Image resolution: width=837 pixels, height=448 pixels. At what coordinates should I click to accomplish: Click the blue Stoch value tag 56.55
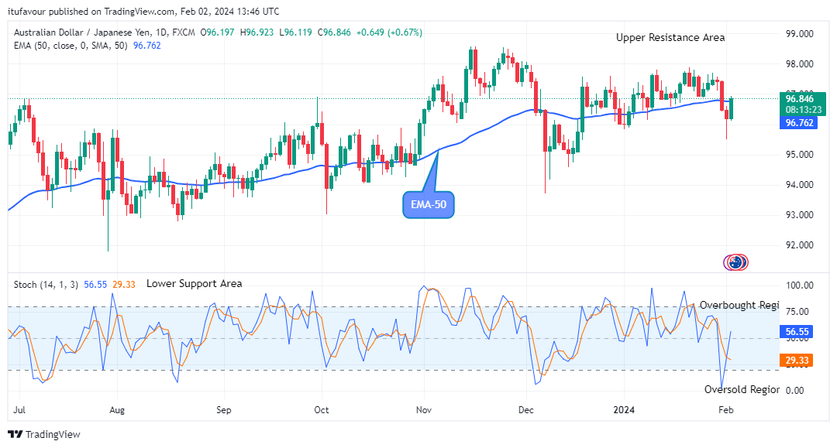(x=798, y=330)
